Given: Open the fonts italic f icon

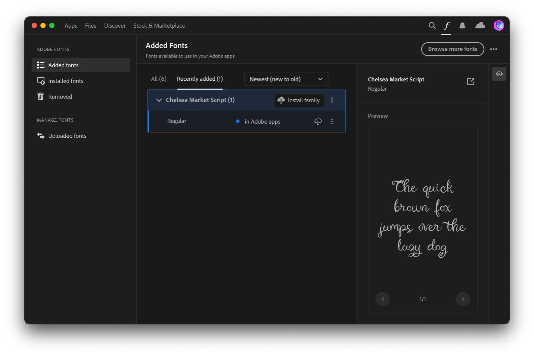Looking at the screenshot, I should tap(446, 25).
